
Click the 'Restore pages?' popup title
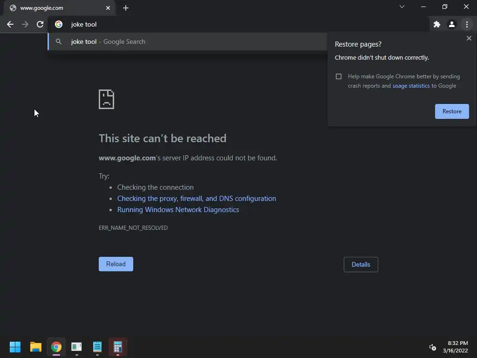tap(358, 44)
